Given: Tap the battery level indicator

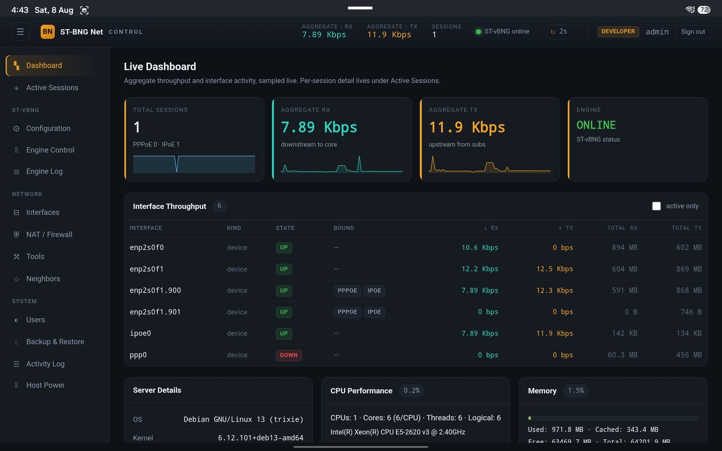Looking at the screenshot, I should [704, 9].
